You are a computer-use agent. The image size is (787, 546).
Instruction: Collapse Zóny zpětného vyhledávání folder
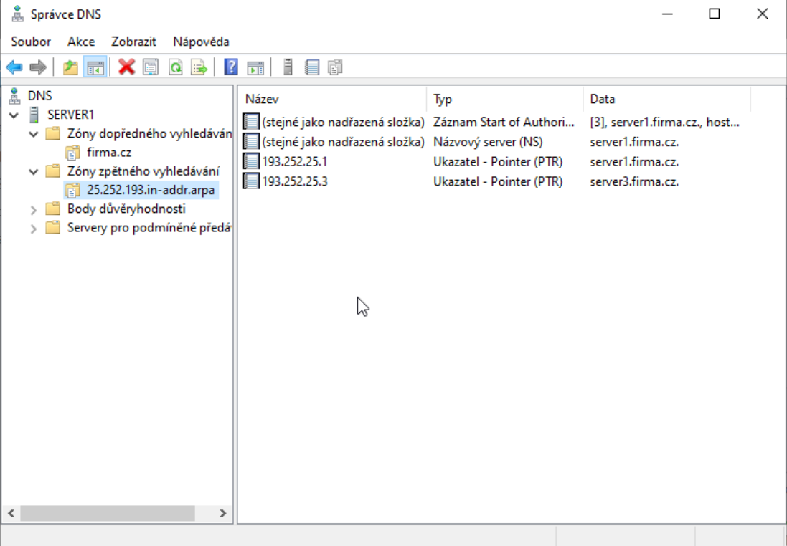pyautogui.click(x=34, y=171)
